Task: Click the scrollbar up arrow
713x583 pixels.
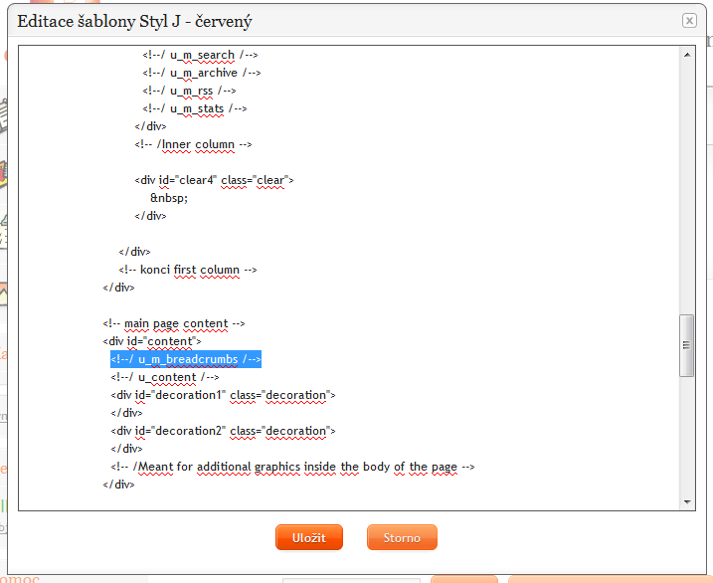Action: point(686,56)
